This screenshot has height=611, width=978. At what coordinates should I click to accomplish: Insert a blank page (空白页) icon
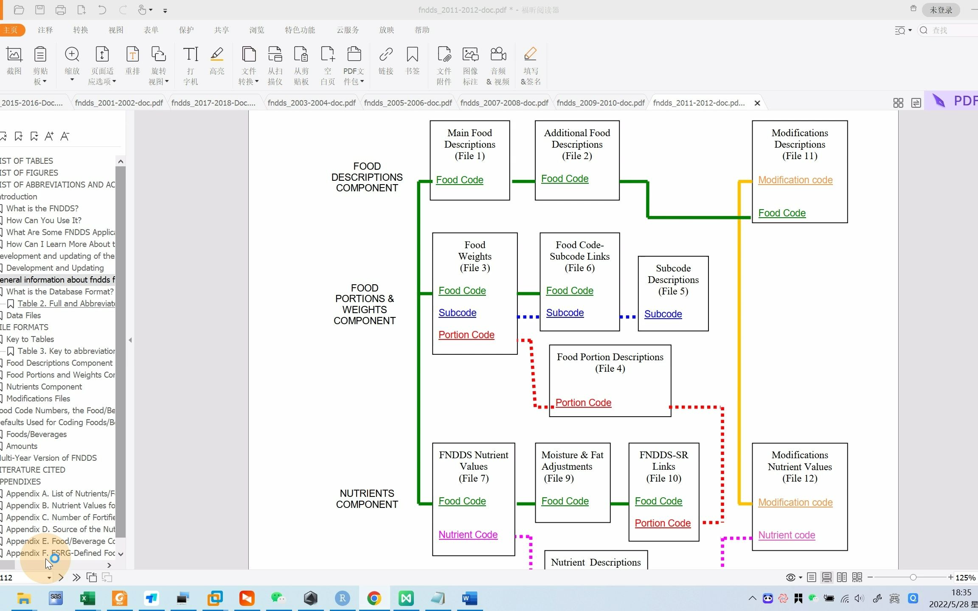point(327,54)
